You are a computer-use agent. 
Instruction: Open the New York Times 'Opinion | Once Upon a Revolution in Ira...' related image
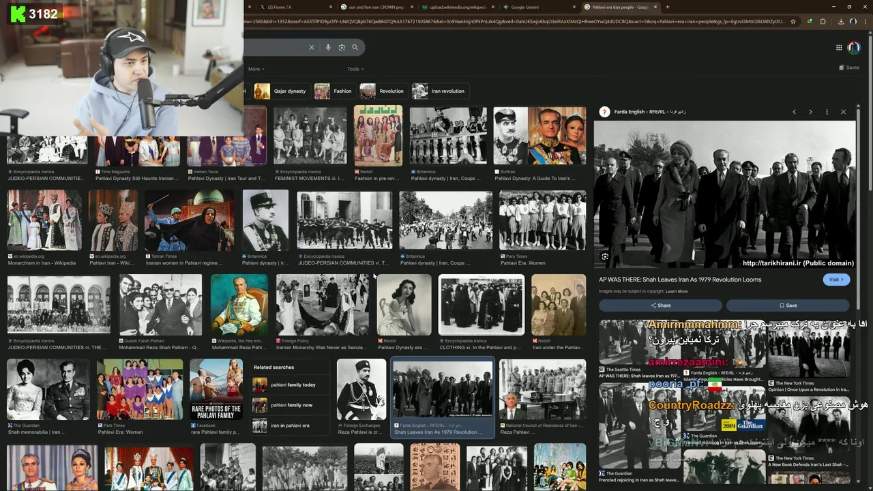tap(809, 348)
